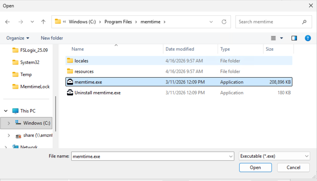This screenshot has width=317, height=181.
Task: Close the Open dialog
Action: tap(311, 5)
